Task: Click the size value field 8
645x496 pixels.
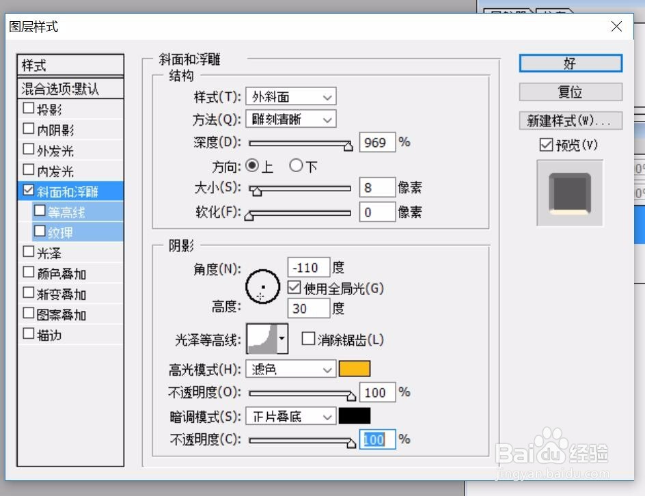Action: point(377,188)
